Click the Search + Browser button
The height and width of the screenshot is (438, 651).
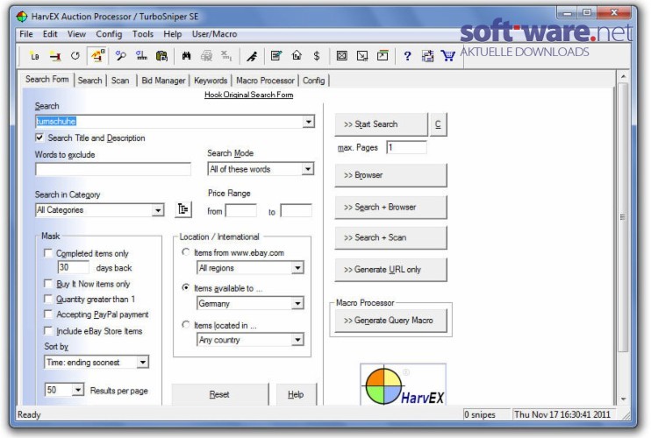pyautogui.click(x=390, y=207)
